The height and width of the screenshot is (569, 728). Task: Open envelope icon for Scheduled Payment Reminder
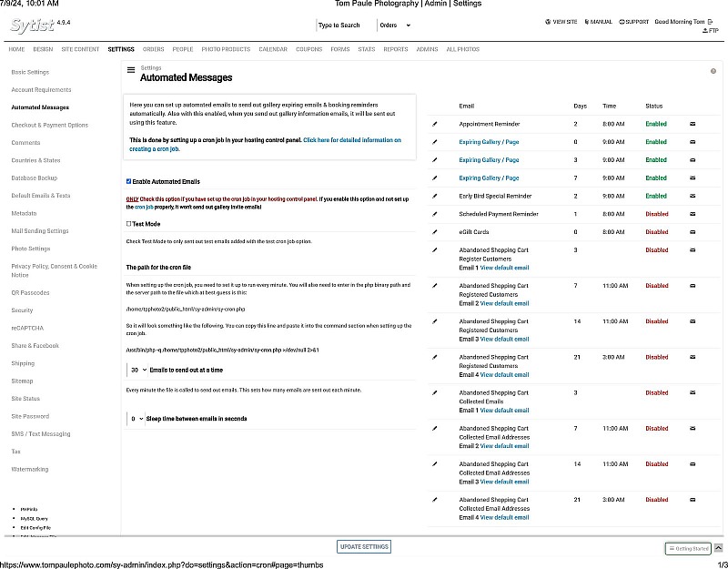click(693, 214)
